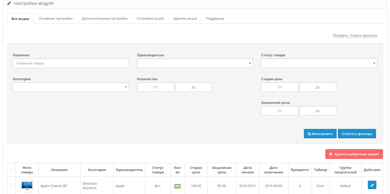Image resolution: width=390 pixels, height=194 pixels.
Task: Open the Поддержка tab
Action: [x=215, y=18]
